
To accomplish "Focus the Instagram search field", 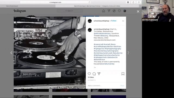I will click(x=70, y=11).
